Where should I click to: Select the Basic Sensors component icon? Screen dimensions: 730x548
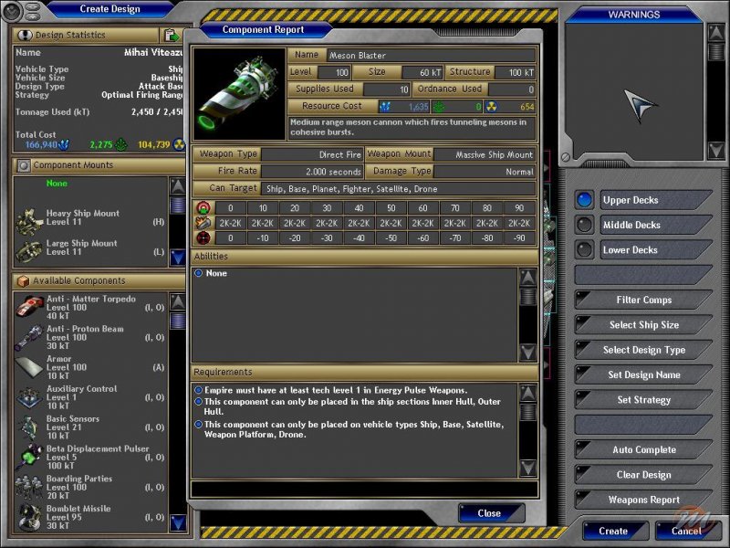pyautogui.click(x=29, y=427)
